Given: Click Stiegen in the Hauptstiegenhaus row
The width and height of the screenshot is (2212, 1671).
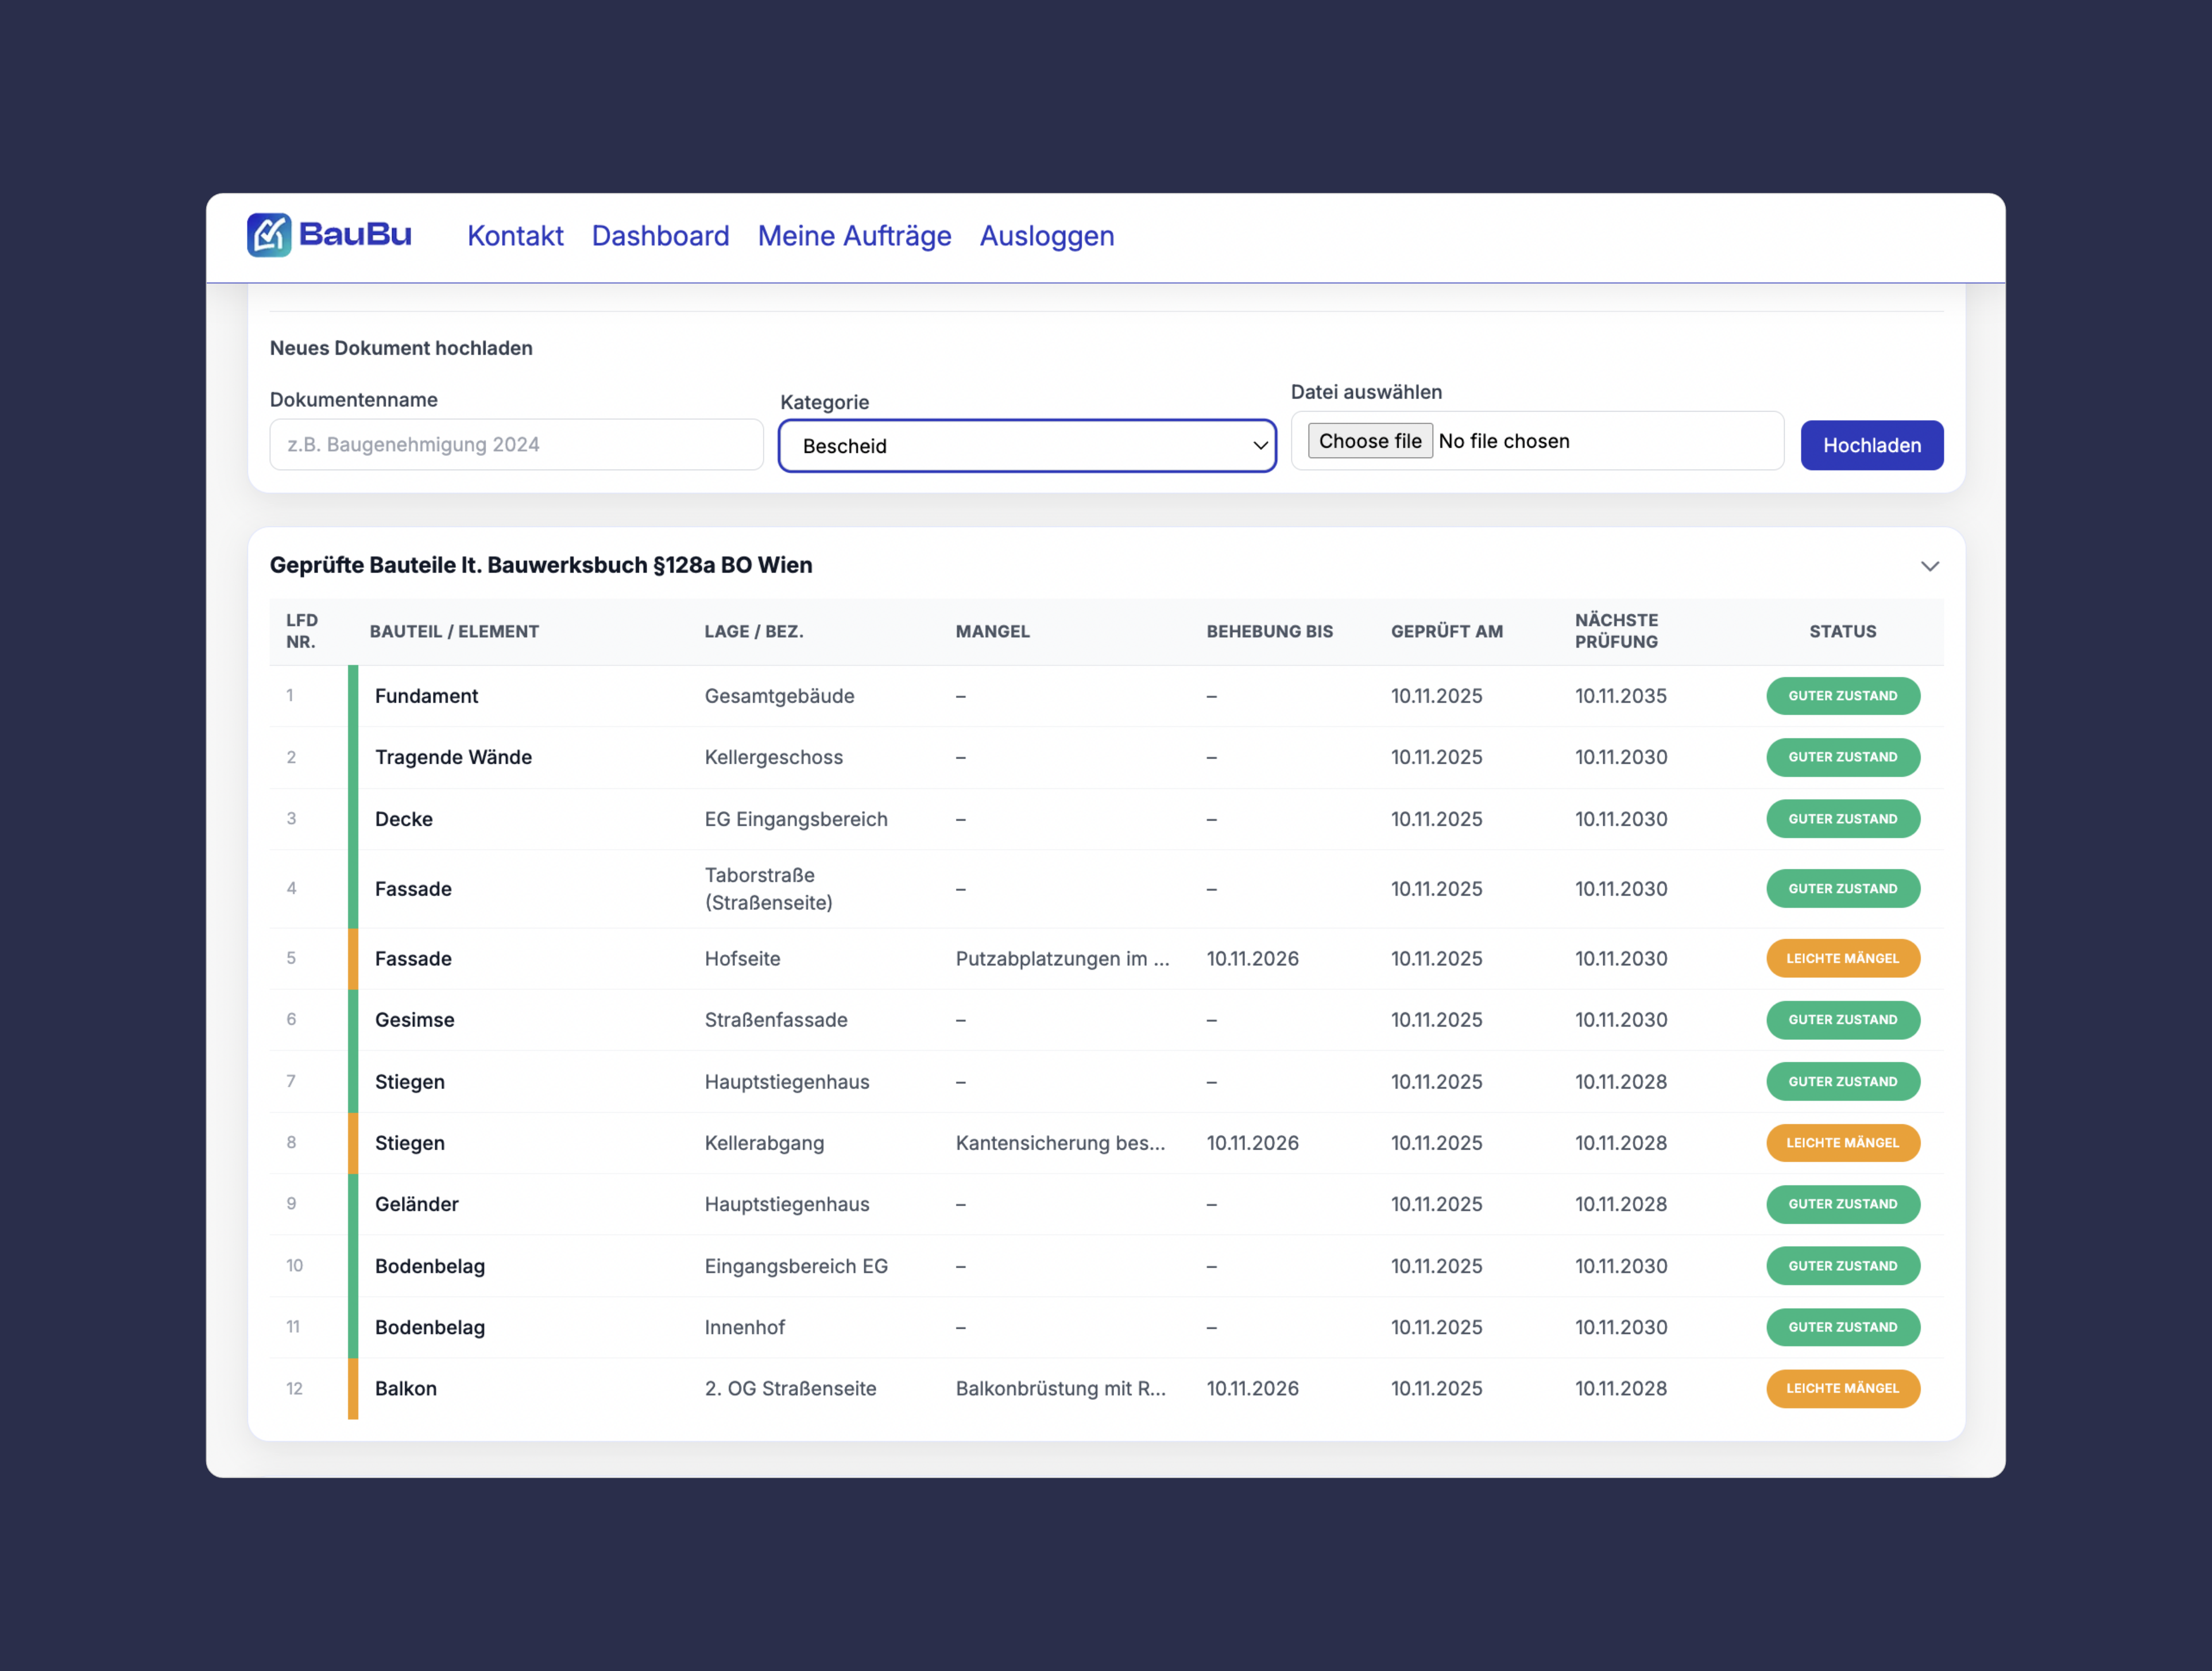Looking at the screenshot, I should pos(409,1082).
